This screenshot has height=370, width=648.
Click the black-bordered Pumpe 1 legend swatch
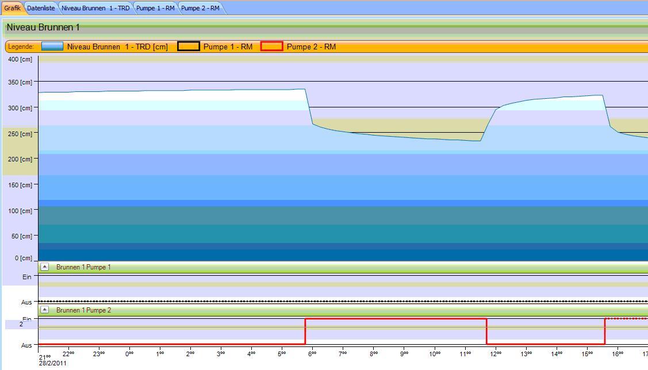(x=189, y=47)
